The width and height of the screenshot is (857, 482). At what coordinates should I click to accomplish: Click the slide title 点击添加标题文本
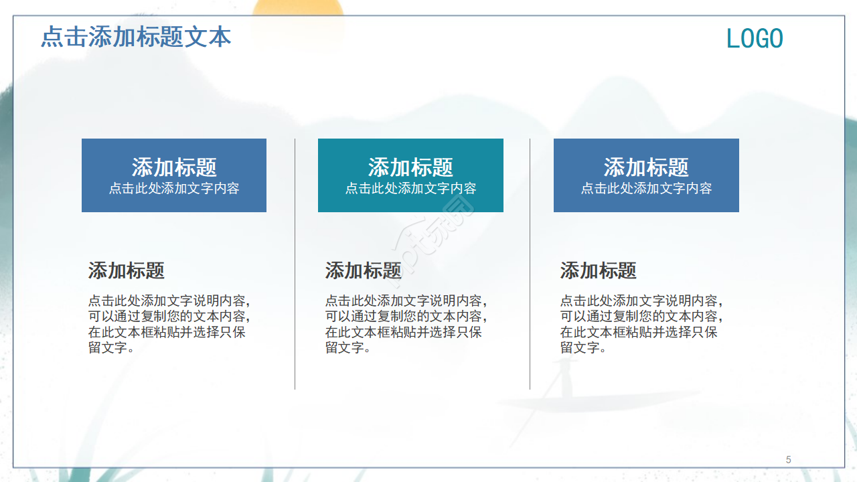coord(137,38)
